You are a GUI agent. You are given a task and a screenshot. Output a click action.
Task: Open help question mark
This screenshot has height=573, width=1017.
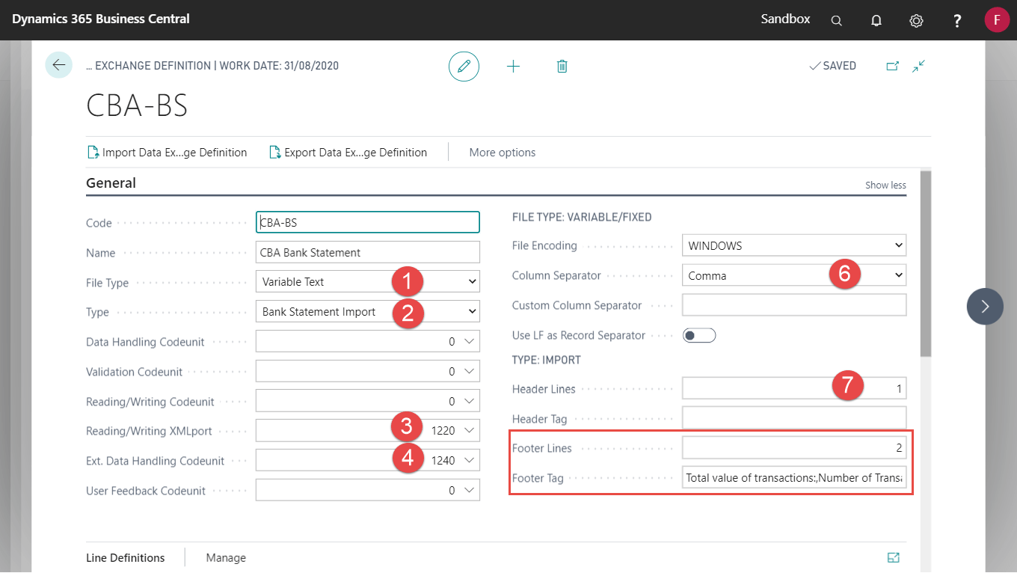click(957, 20)
